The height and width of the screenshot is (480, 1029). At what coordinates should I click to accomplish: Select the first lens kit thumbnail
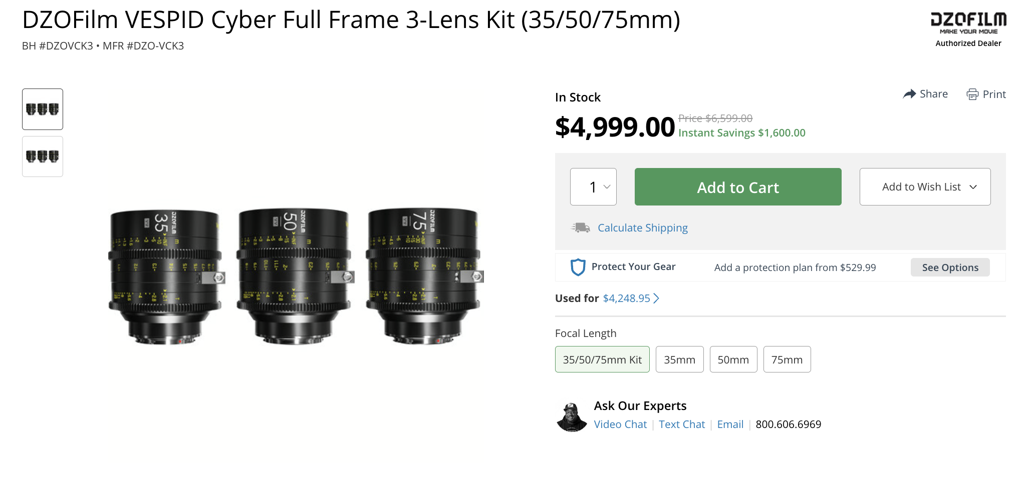(x=43, y=109)
